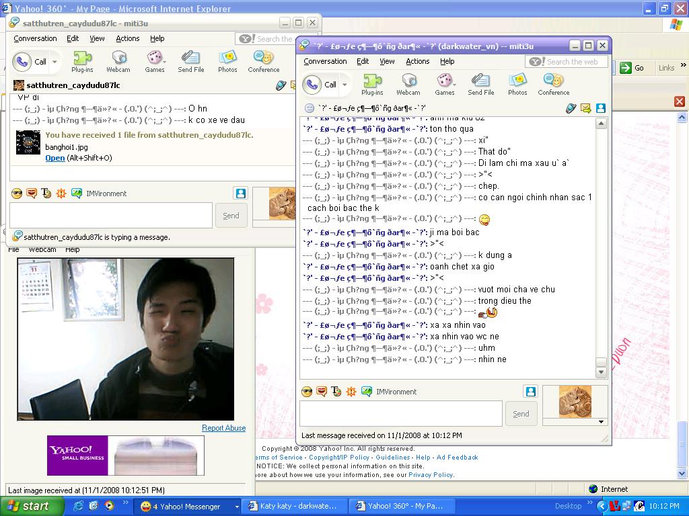
Task: Open emoticons picker in darkwater_vn chat window
Action: 307,392
